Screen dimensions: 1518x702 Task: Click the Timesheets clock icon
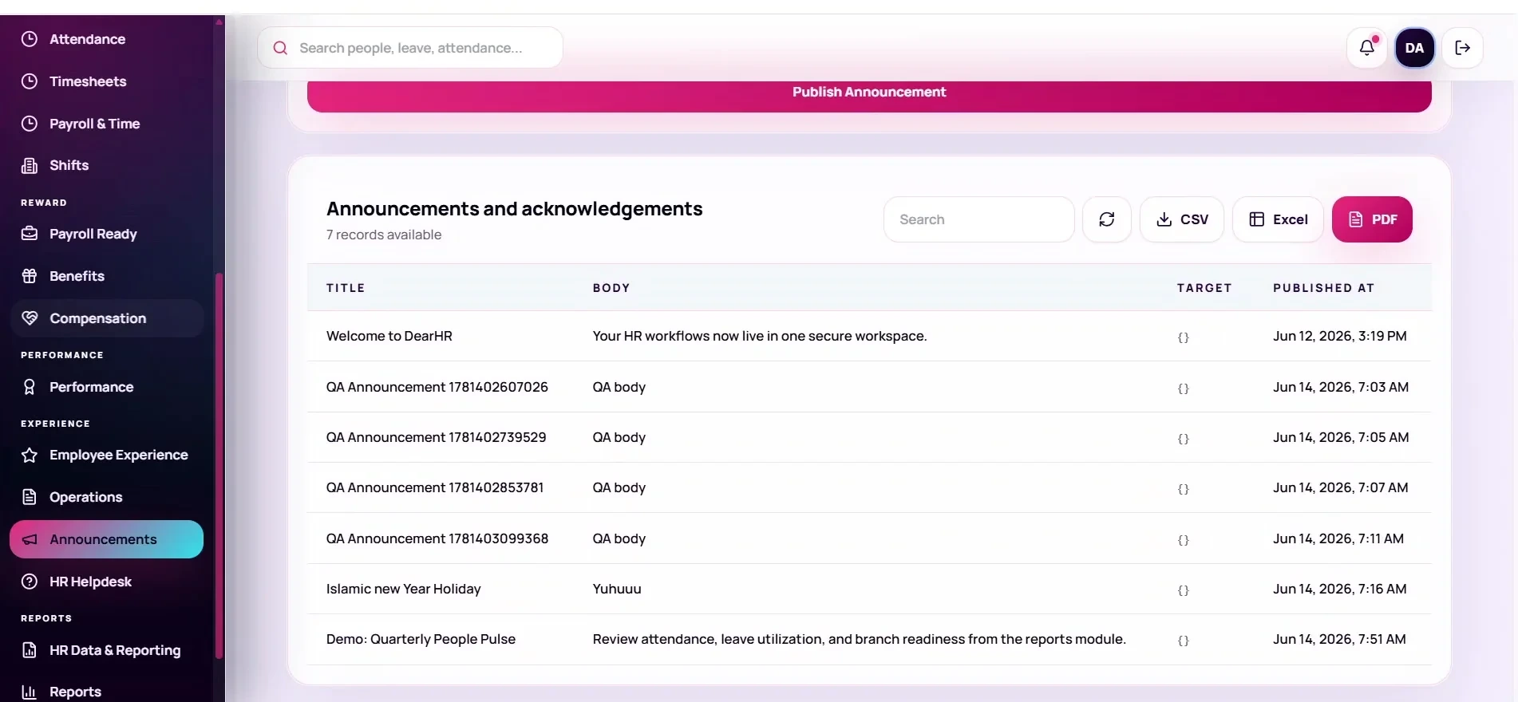click(x=30, y=81)
